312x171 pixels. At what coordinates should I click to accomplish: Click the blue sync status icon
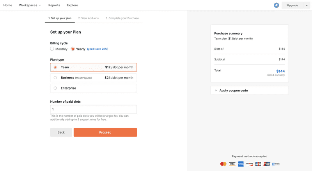pos(276,5)
